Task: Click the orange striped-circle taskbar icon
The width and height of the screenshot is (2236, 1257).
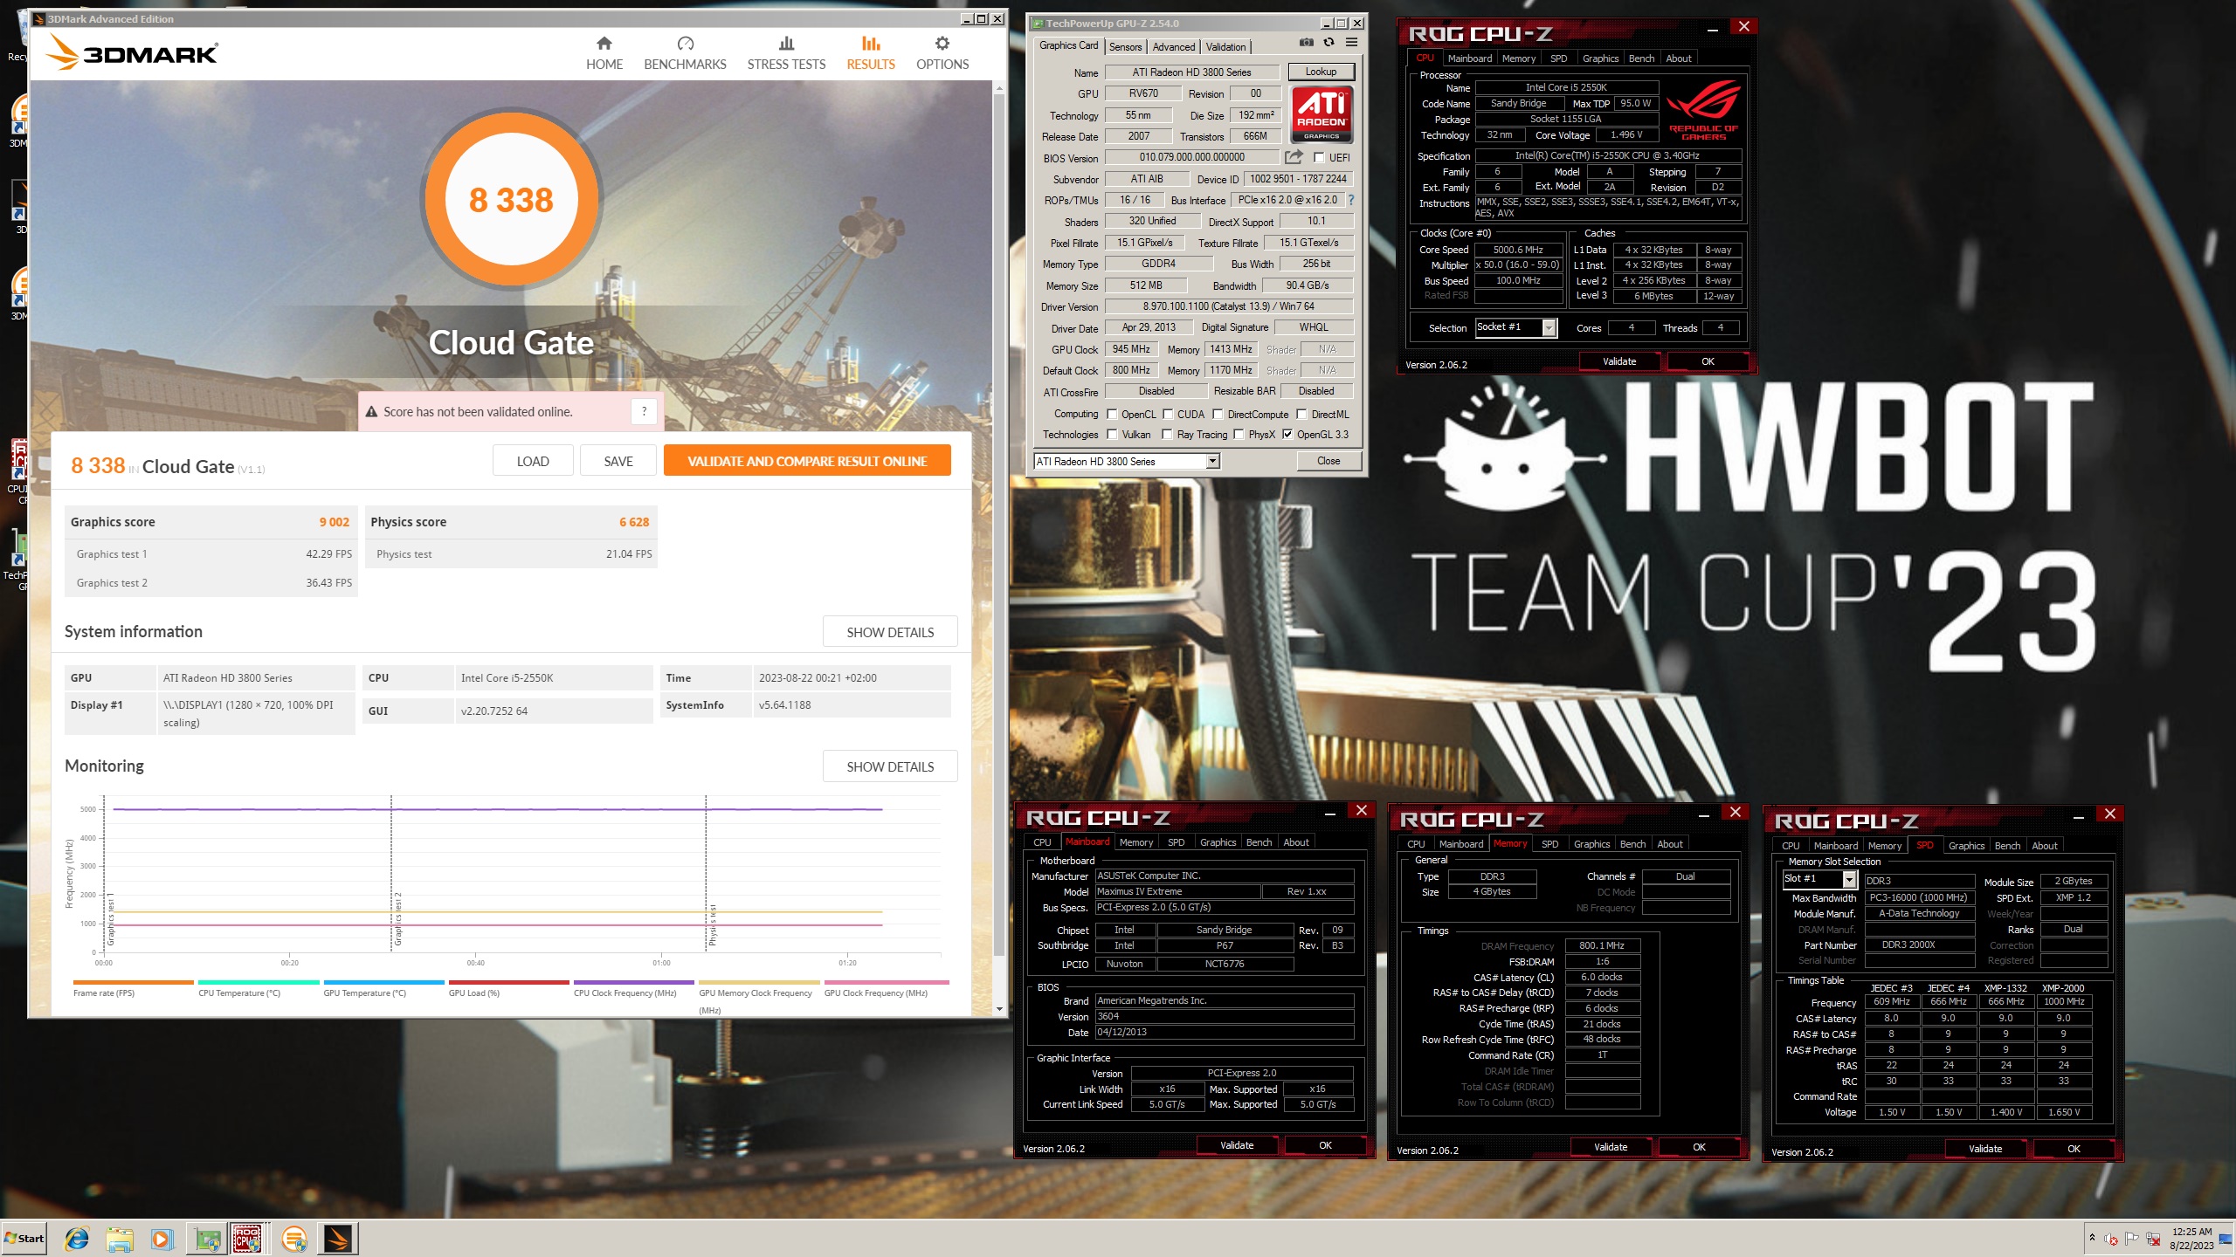Action: click(x=294, y=1239)
